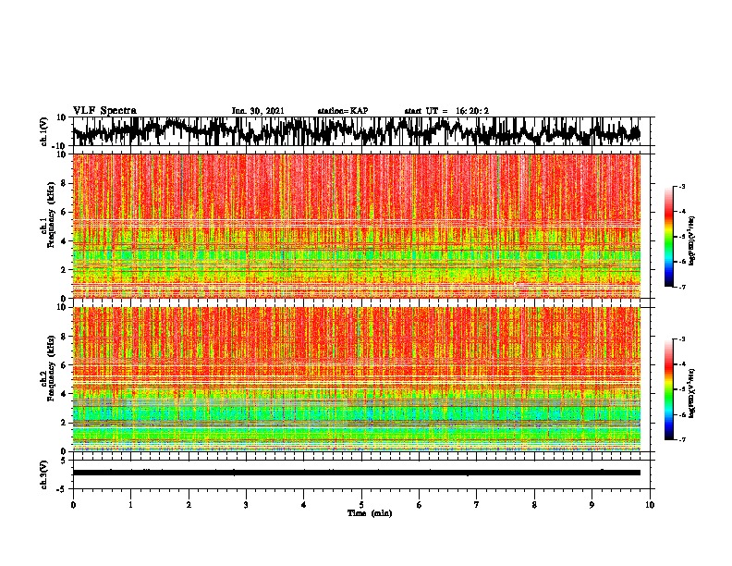Click the ch.2 spectrogram panel
The height and width of the screenshot is (566, 732).
click(357, 379)
